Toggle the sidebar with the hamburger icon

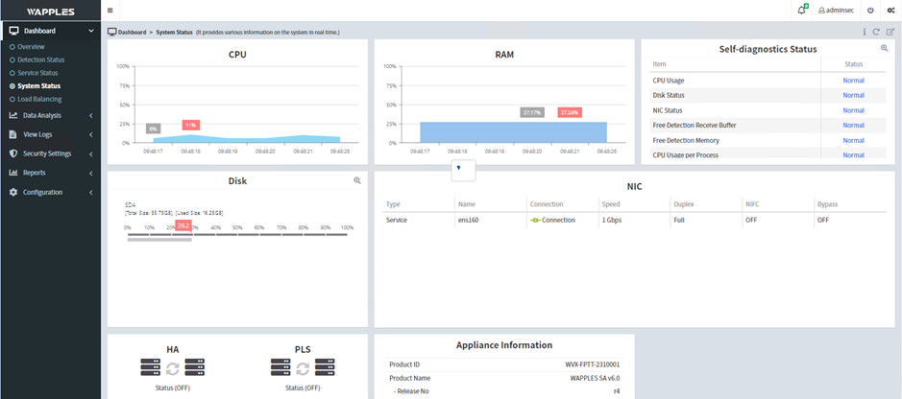tap(110, 11)
